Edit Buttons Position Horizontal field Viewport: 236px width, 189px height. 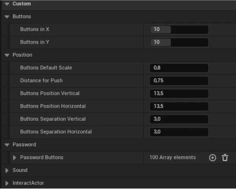(179, 106)
